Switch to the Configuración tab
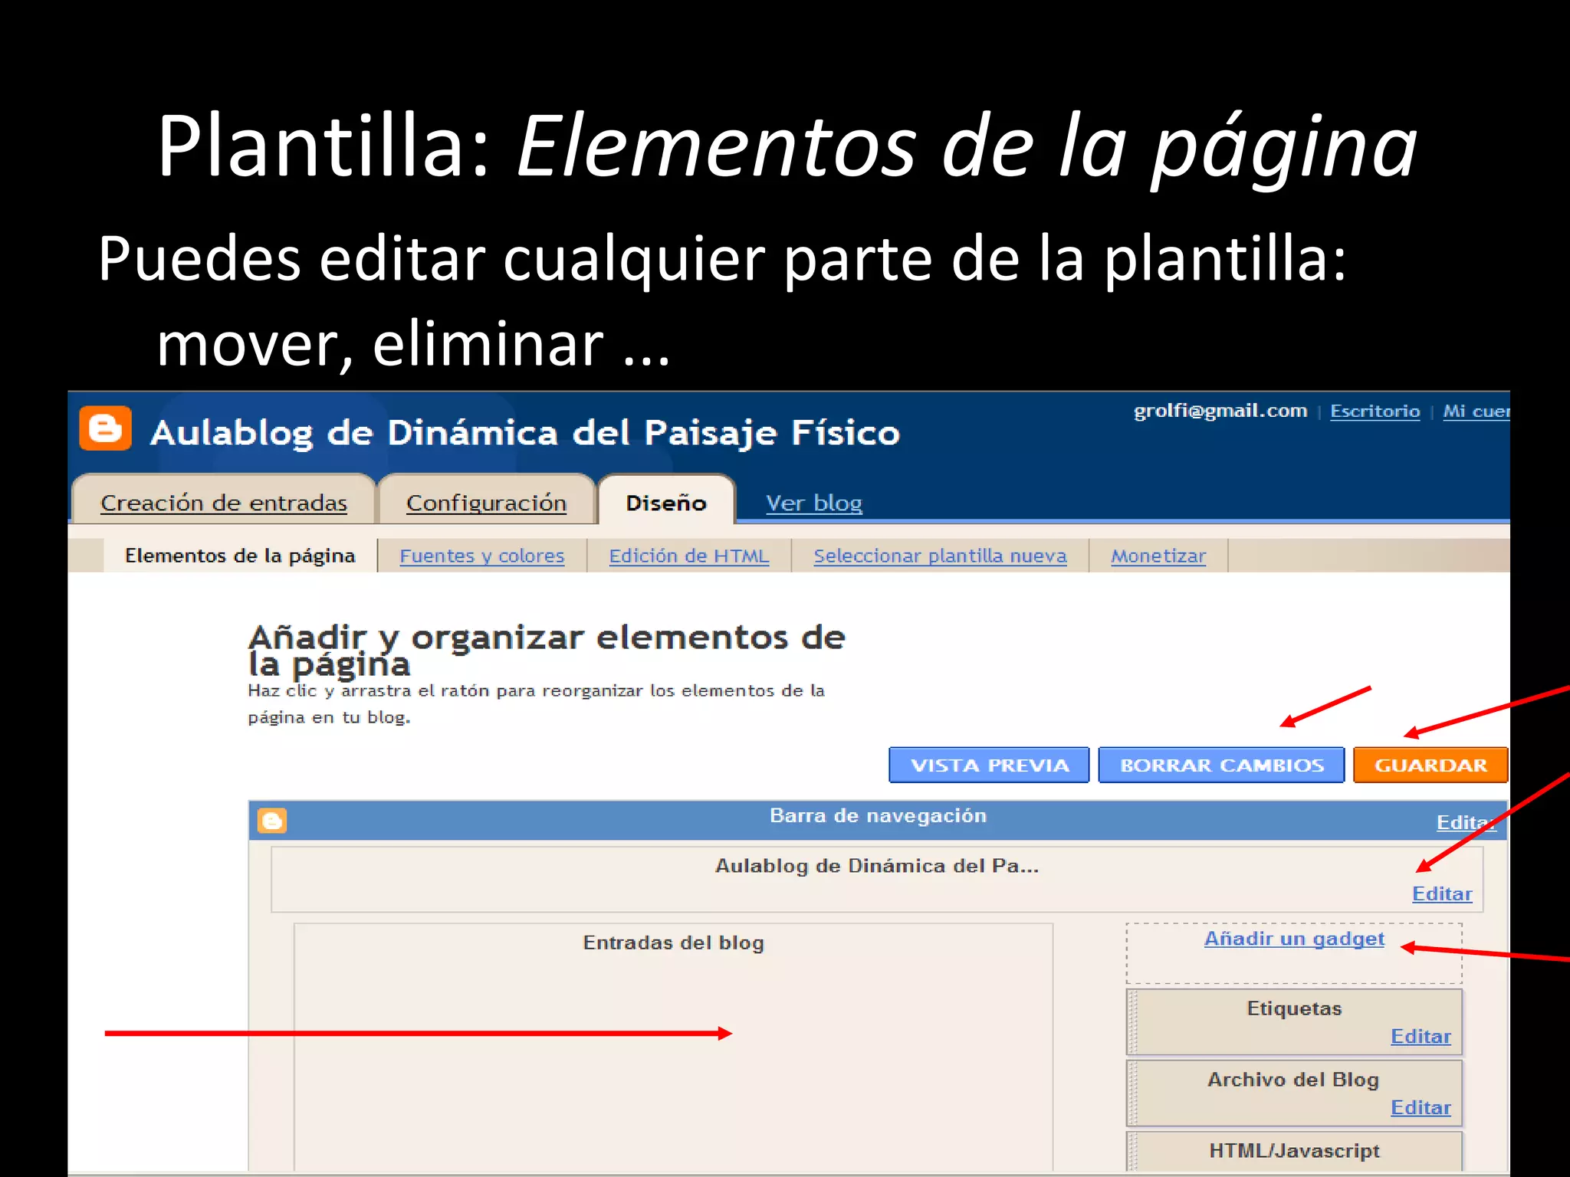The width and height of the screenshot is (1570, 1177). [x=486, y=503]
